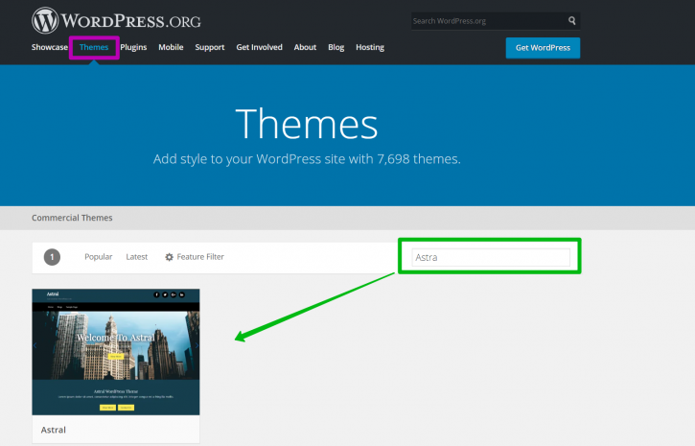This screenshot has height=446, width=695.
Task: Click the Get WordPress button
Action: (x=543, y=47)
